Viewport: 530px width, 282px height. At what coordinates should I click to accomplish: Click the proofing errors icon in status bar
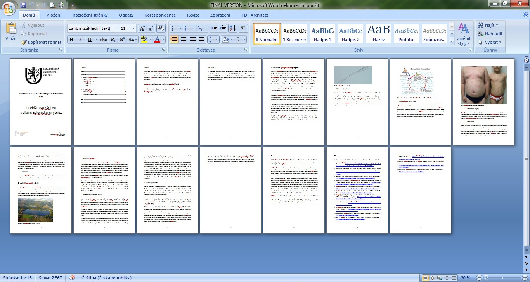click(x=72, y=278)
